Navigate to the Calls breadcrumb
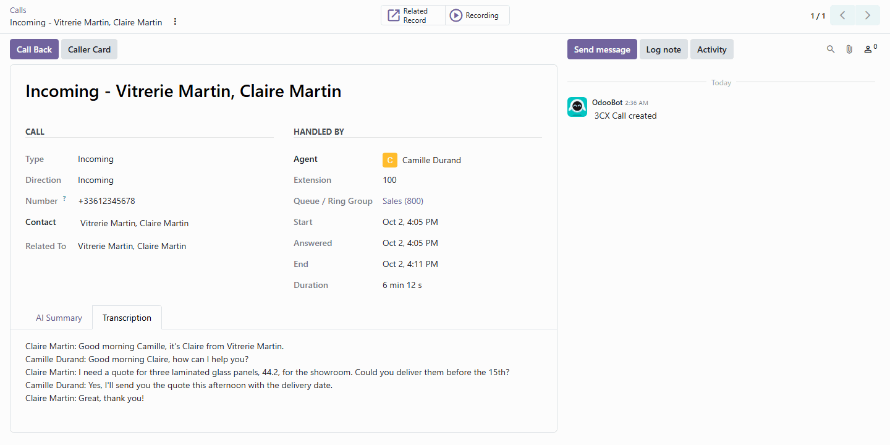 [18, 10]
